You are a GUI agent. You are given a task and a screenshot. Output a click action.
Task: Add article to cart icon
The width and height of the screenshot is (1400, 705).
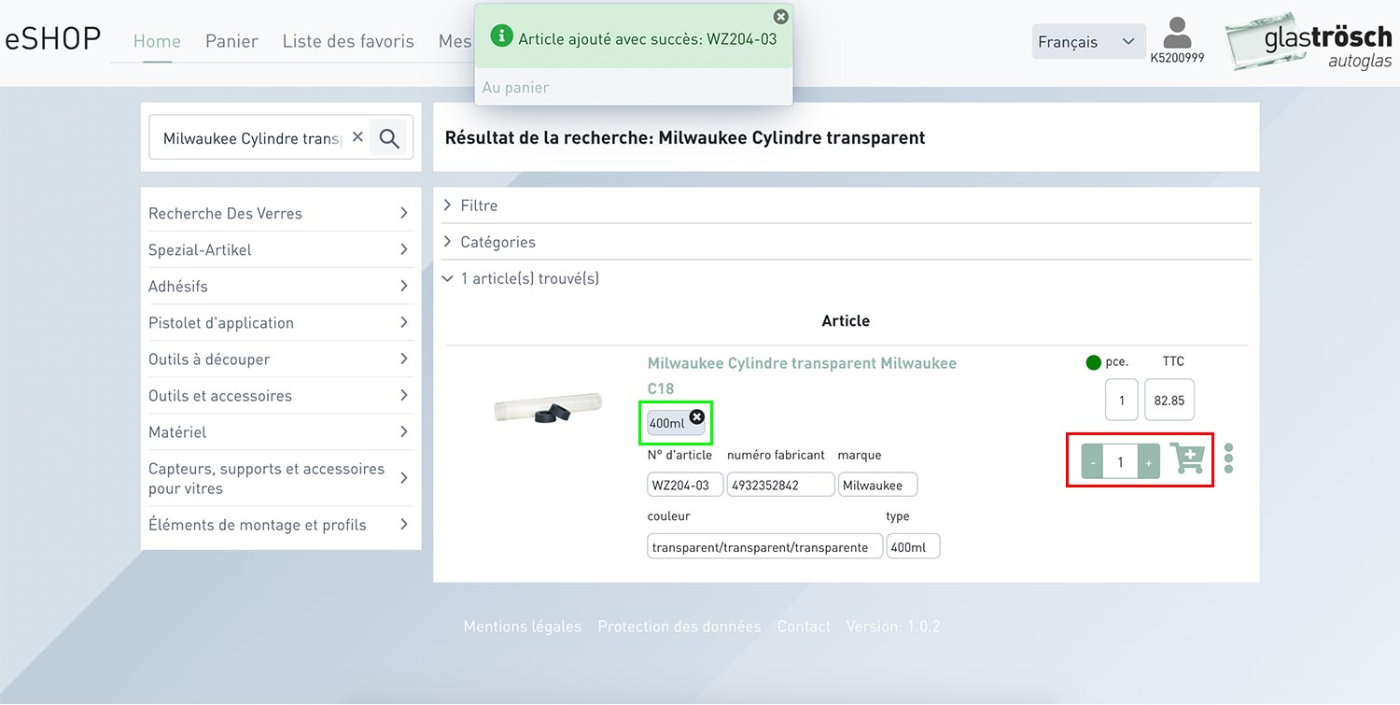[x=1187, y=458]
